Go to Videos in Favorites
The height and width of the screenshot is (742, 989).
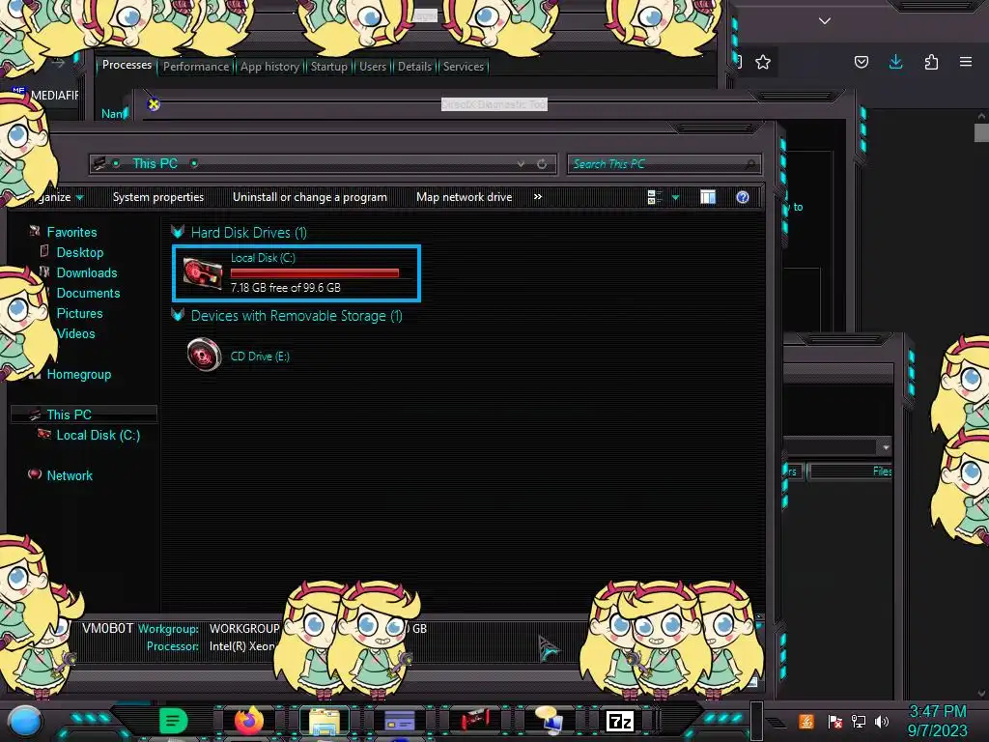coord(75,333)
